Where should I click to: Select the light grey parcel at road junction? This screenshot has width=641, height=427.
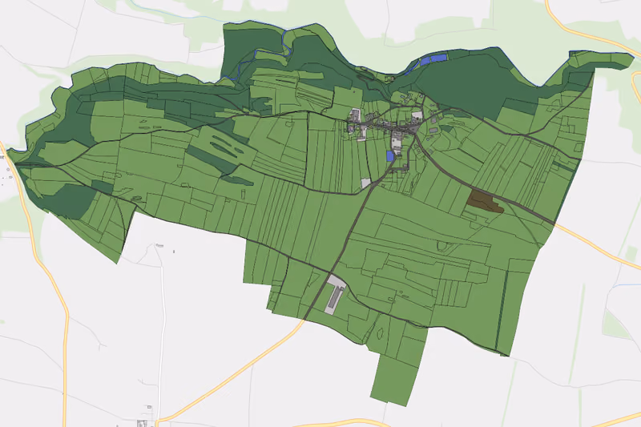(x=366, y=183)
